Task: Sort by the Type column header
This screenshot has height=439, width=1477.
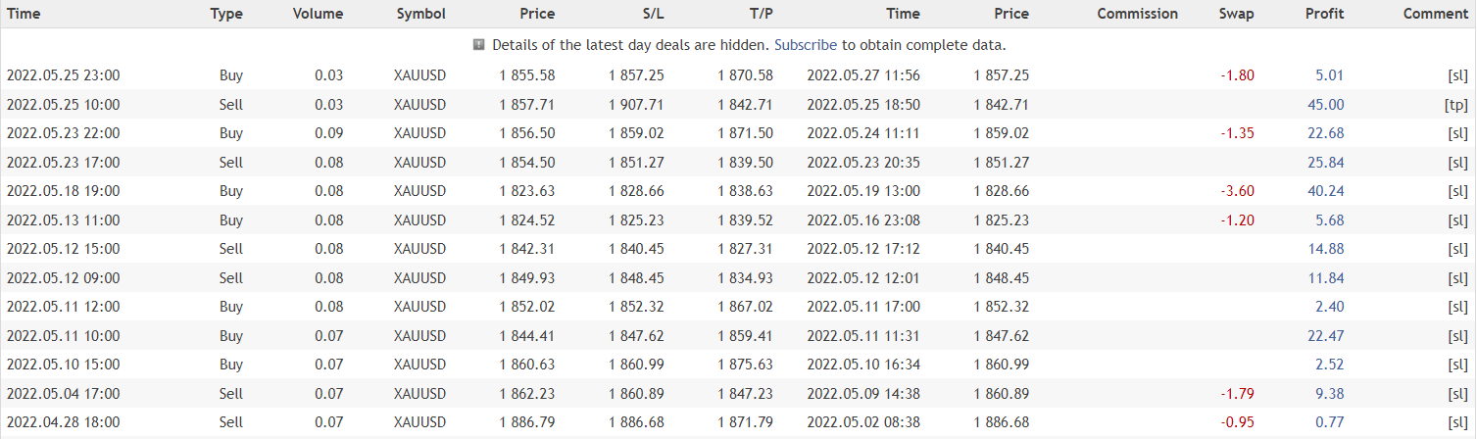Action: [x=226, y=14]
